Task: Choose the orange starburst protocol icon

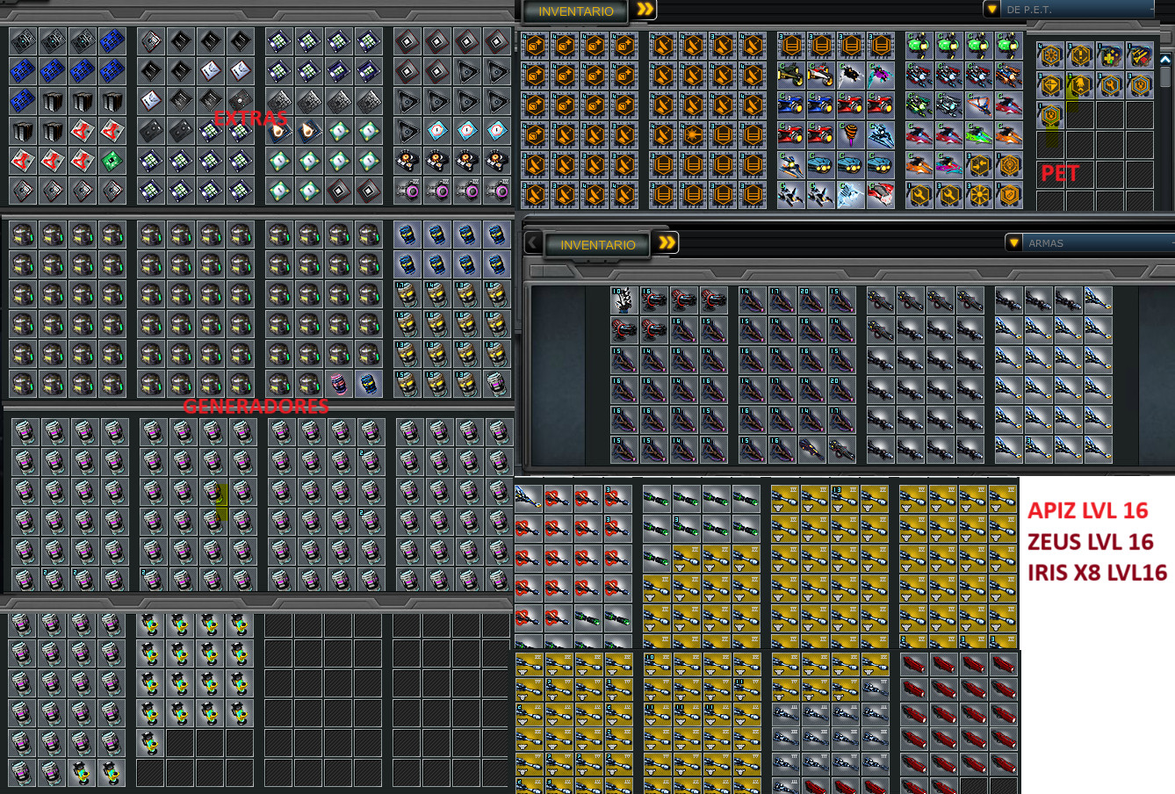Action: [979, 195]
